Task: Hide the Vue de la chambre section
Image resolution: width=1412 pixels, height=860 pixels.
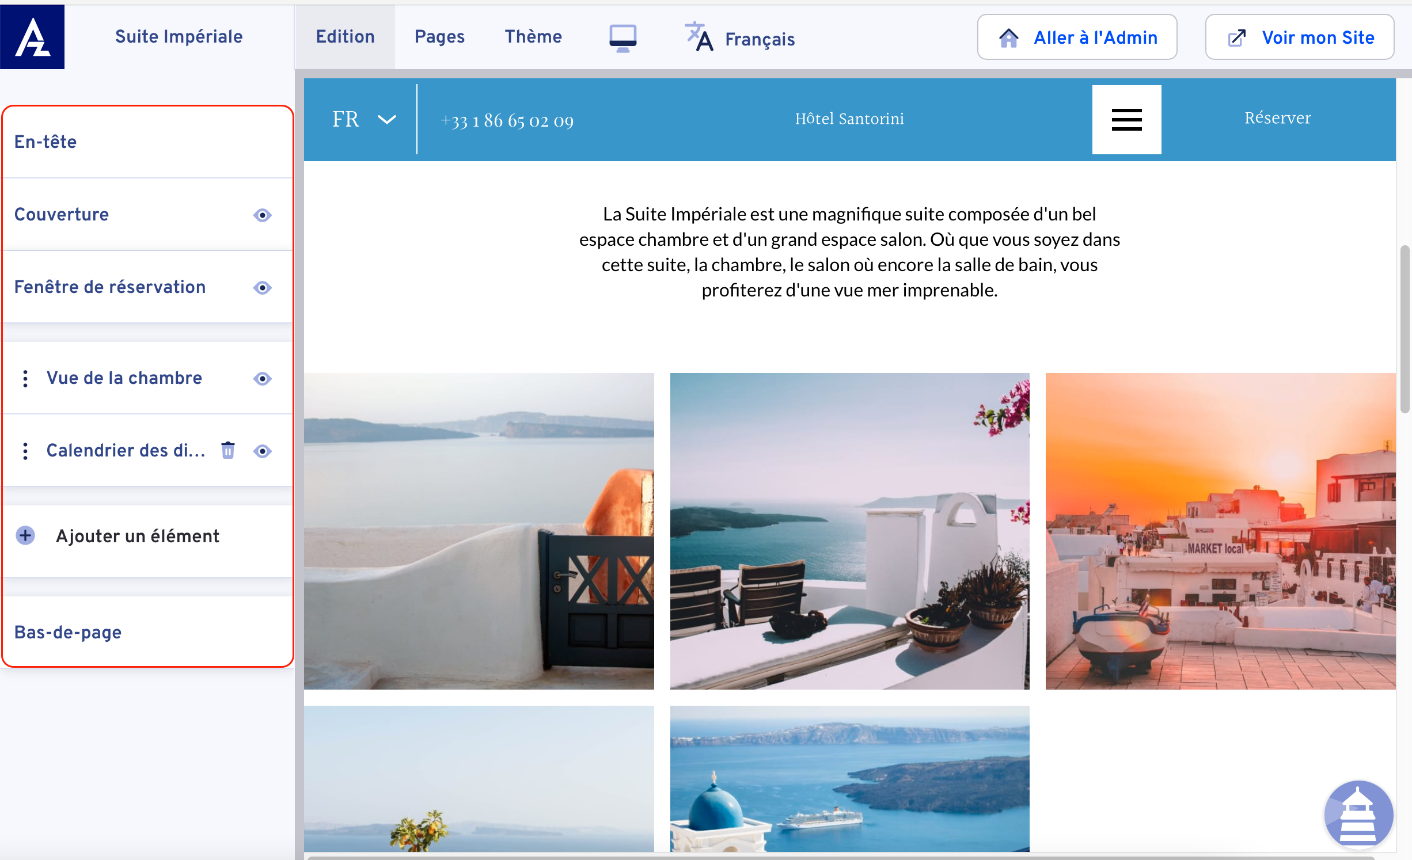Action: point(263,378)
